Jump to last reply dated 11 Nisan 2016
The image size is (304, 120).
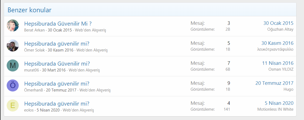(278, 63)
